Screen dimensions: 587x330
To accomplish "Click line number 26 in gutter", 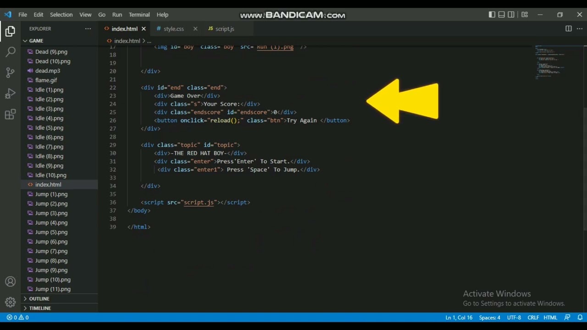I will coord(113,121).
